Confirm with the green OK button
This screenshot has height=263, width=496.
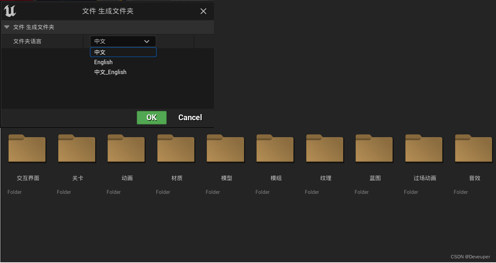coord(152,118)
